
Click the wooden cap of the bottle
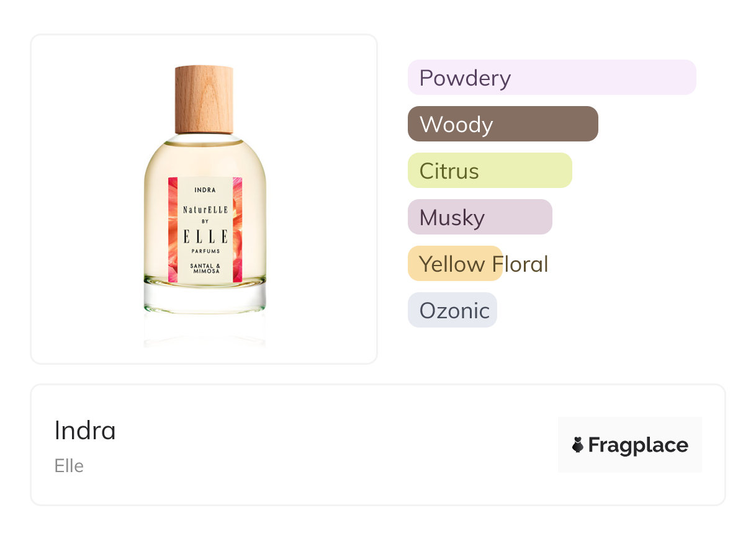click(204, 99)
